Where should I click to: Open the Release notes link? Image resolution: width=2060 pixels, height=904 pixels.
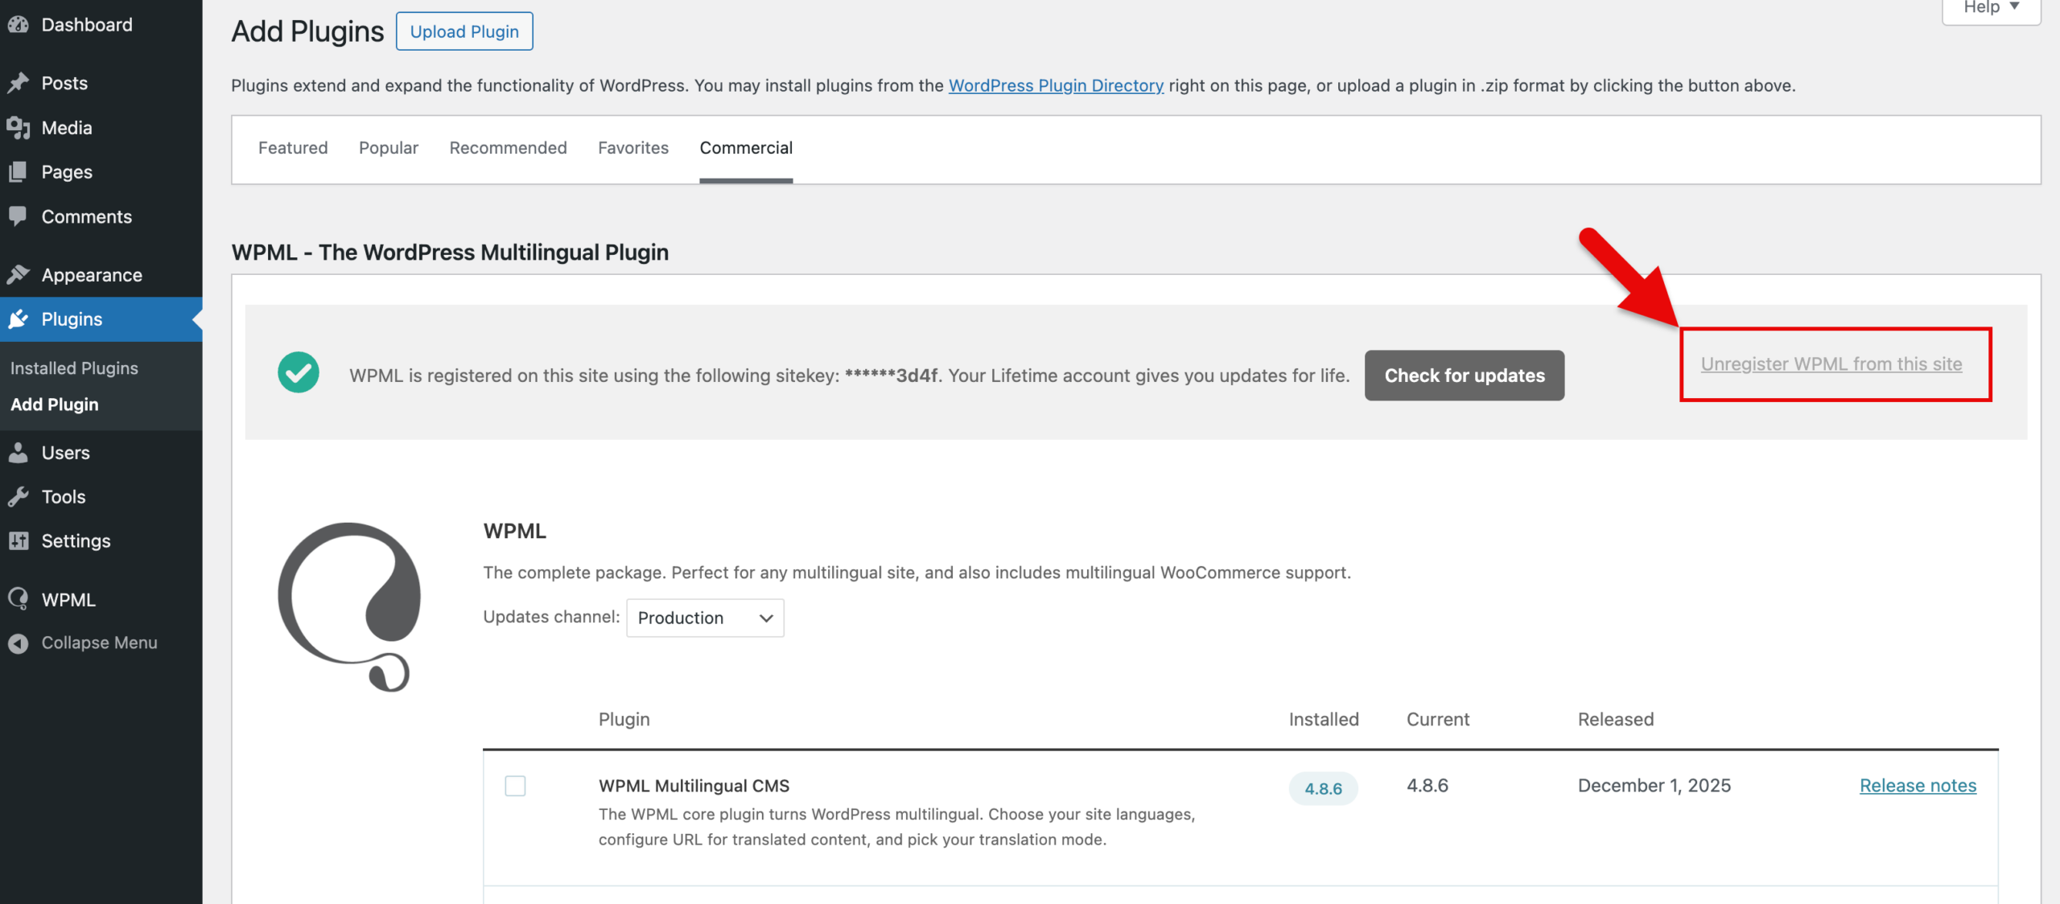1918,786
